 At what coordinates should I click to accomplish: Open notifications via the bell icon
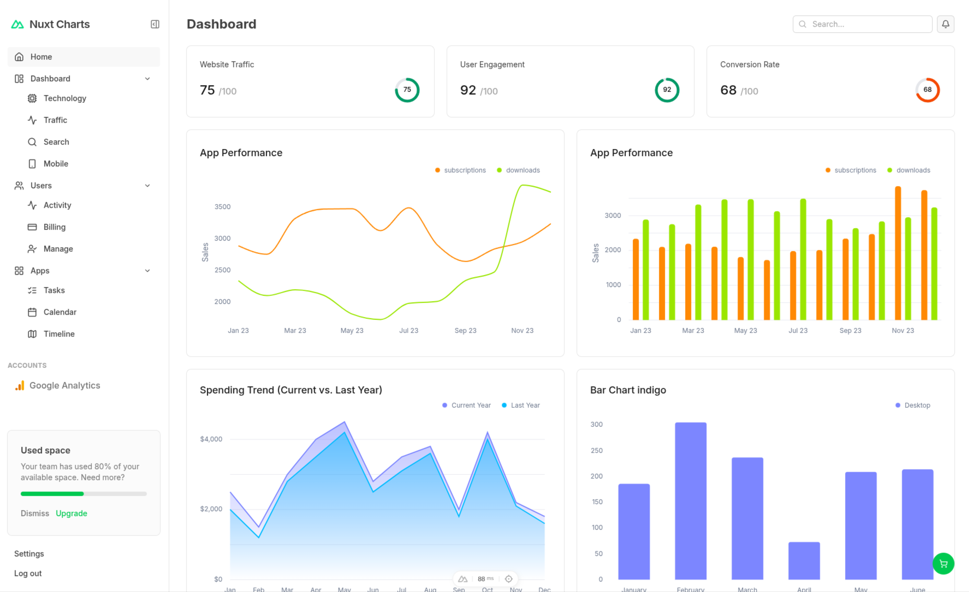[945, 24]
